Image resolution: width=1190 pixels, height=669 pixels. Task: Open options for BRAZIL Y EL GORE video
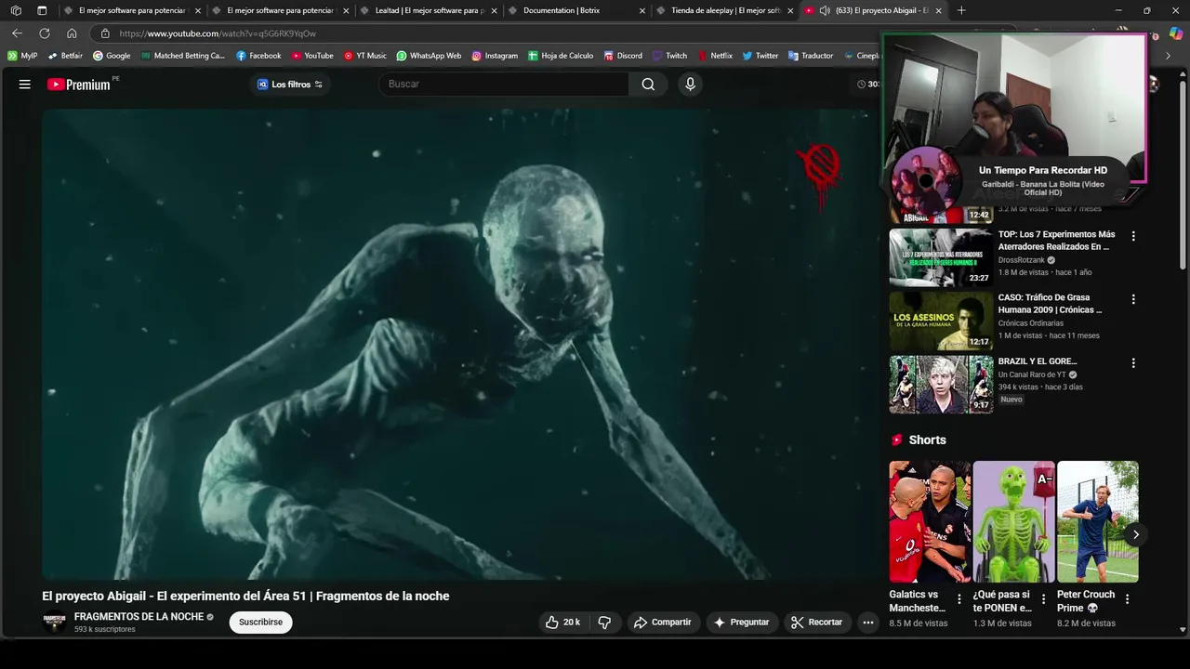pos(1133,362)
